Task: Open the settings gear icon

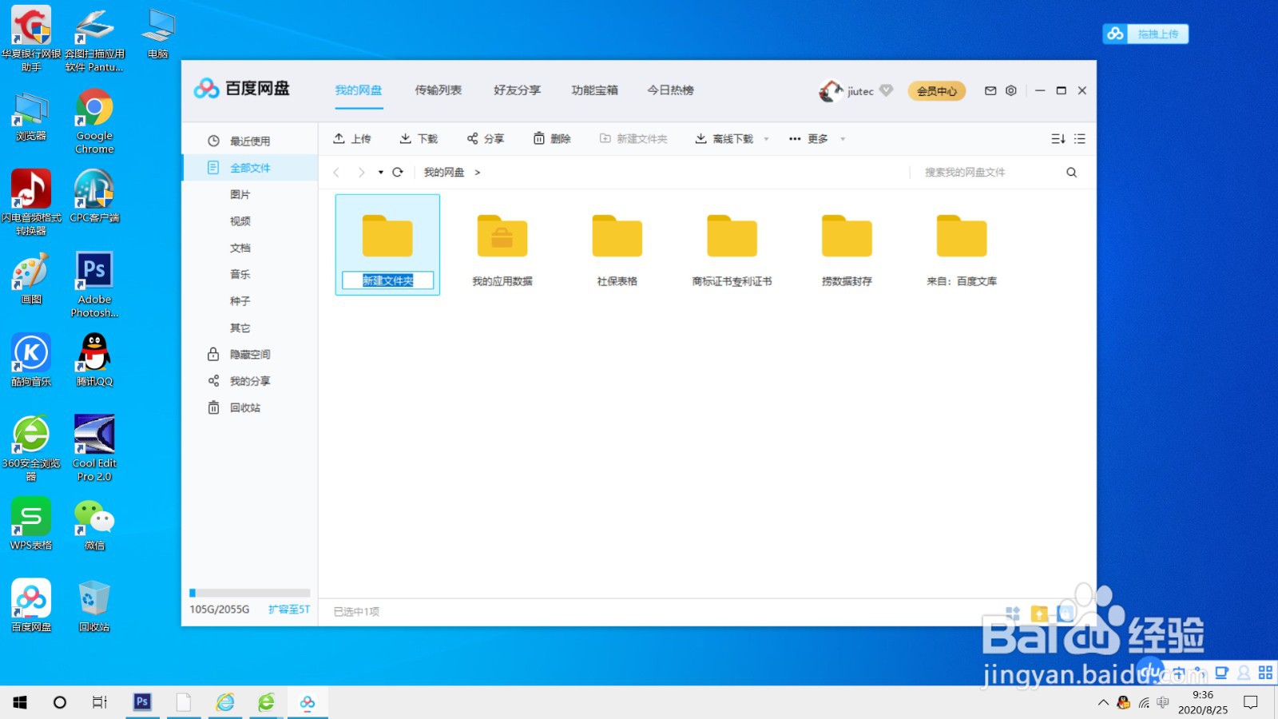Action: click(x=1010, y=91)
